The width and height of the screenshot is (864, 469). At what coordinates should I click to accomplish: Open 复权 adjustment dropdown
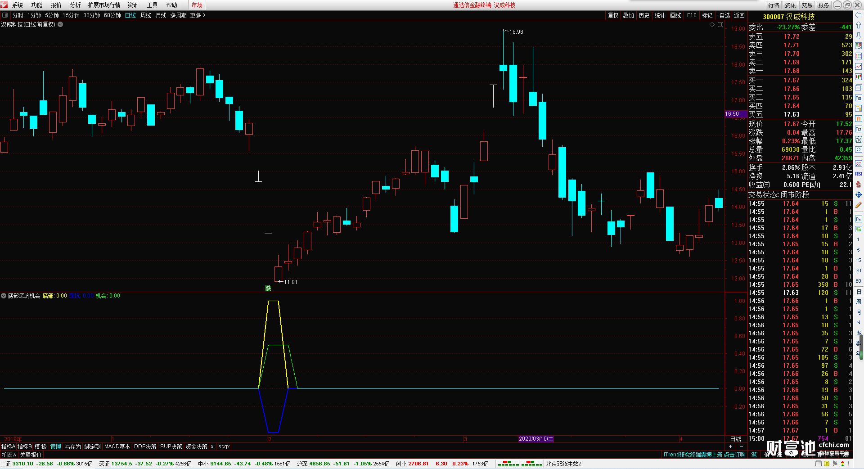click(613, 15)
